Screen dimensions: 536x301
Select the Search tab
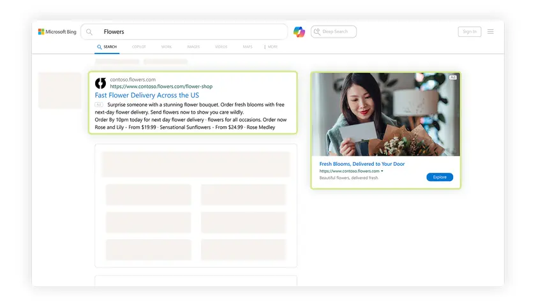tap(107, 47)
